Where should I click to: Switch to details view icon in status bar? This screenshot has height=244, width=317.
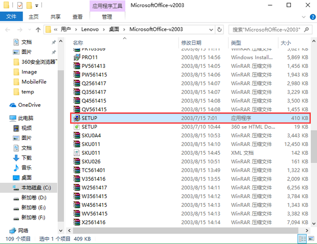pyautogui.click(x=303, y=239)
